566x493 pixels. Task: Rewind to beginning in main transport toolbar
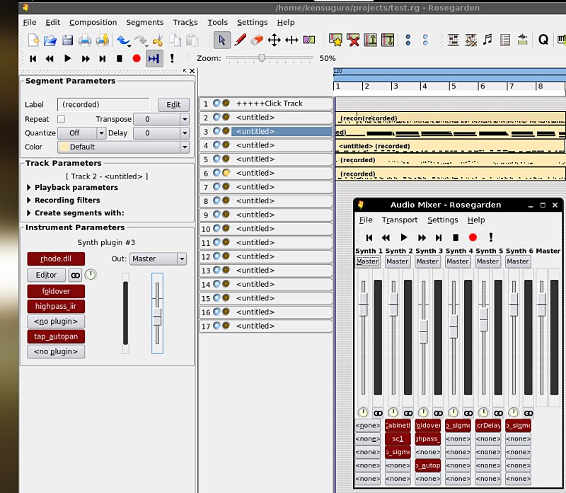(33, 58)
